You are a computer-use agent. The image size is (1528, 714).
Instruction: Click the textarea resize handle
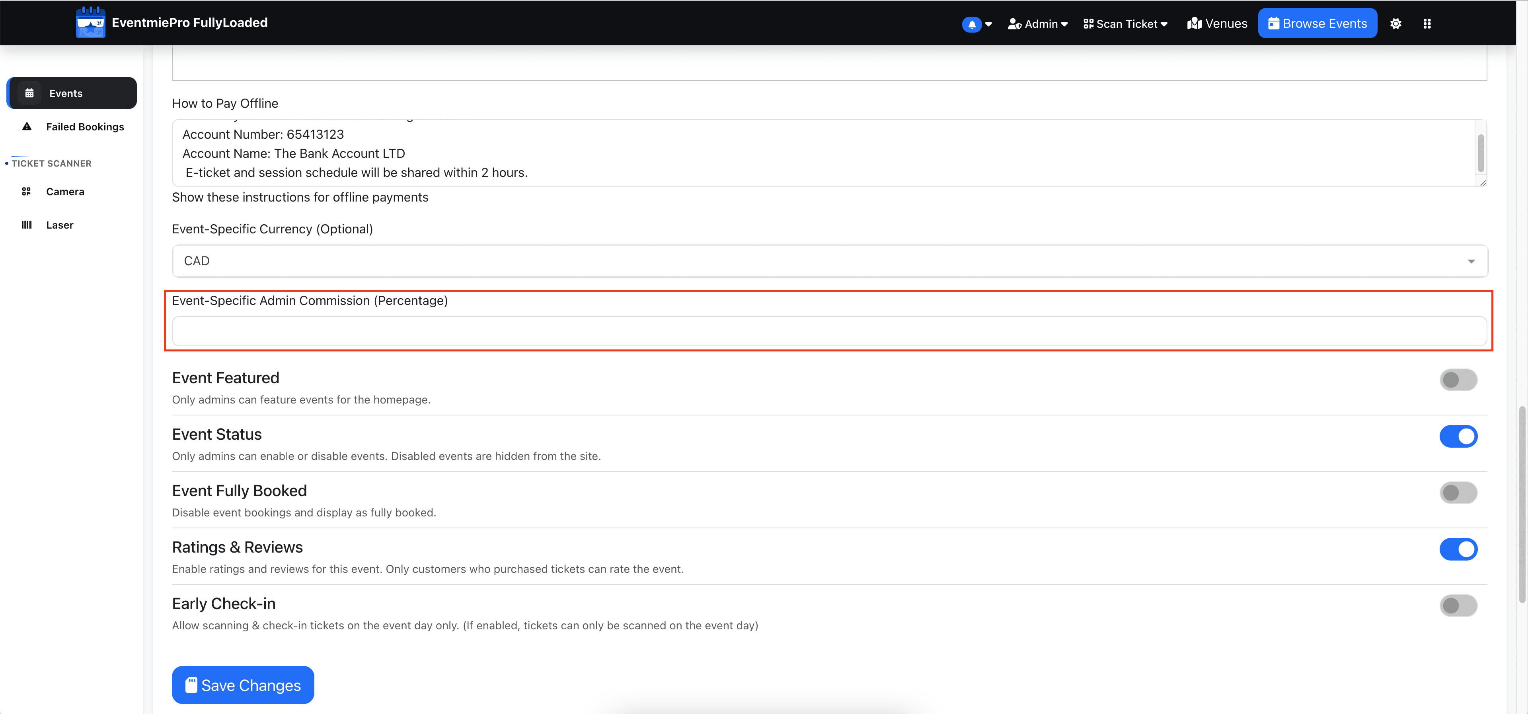[x=1482, y=182]
